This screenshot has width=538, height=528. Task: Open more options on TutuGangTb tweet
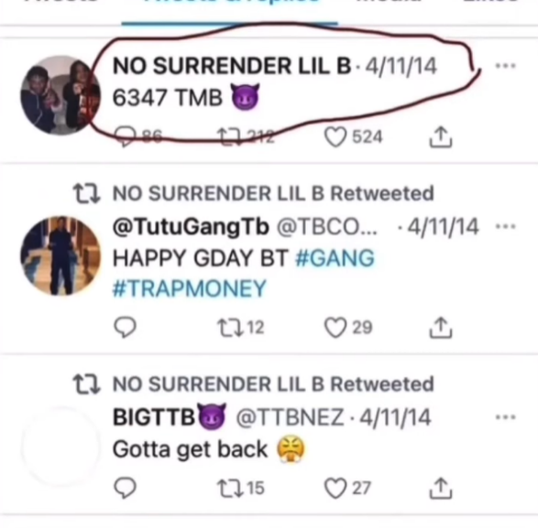coord(506,226)
